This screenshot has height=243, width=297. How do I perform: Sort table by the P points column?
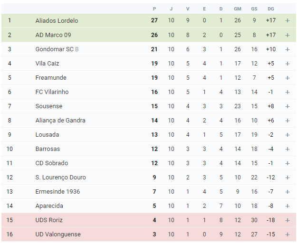[154, 9]
